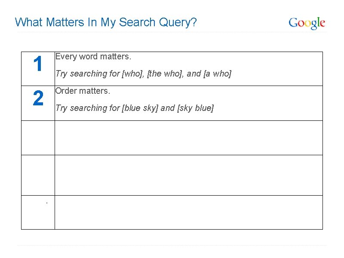Click the empty third row content cell

189,138
